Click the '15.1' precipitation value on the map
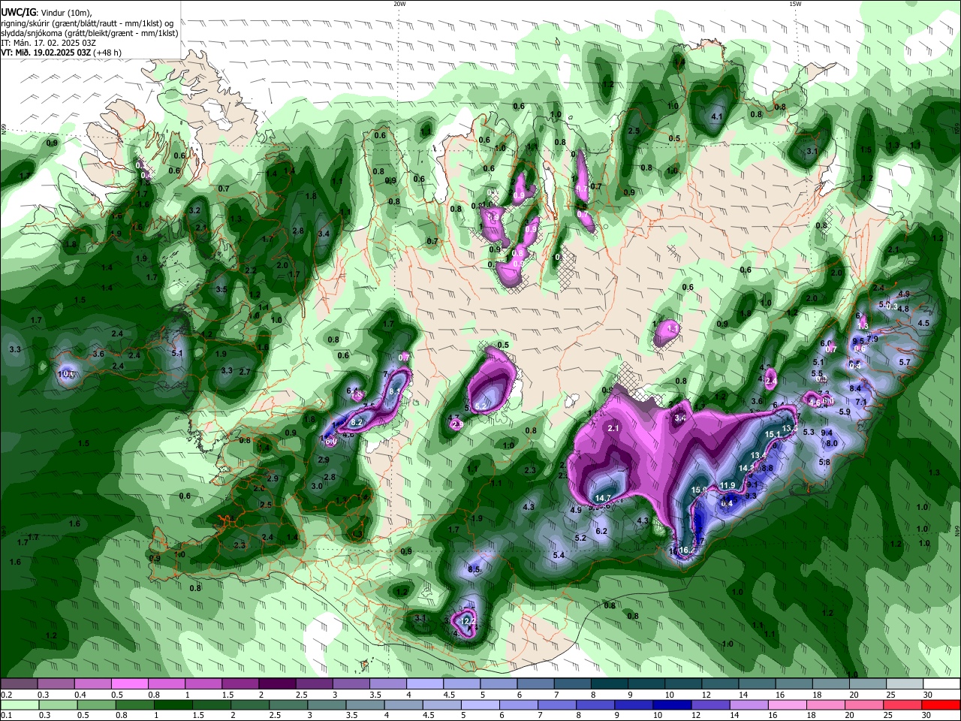The height and width of the screenshot is (721, 961). coord(773,435)
